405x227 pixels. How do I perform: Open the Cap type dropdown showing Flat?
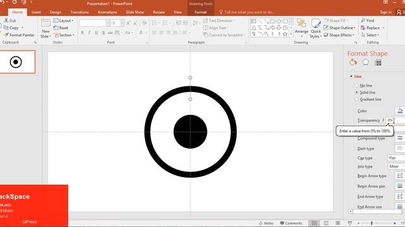pos(396,158)
